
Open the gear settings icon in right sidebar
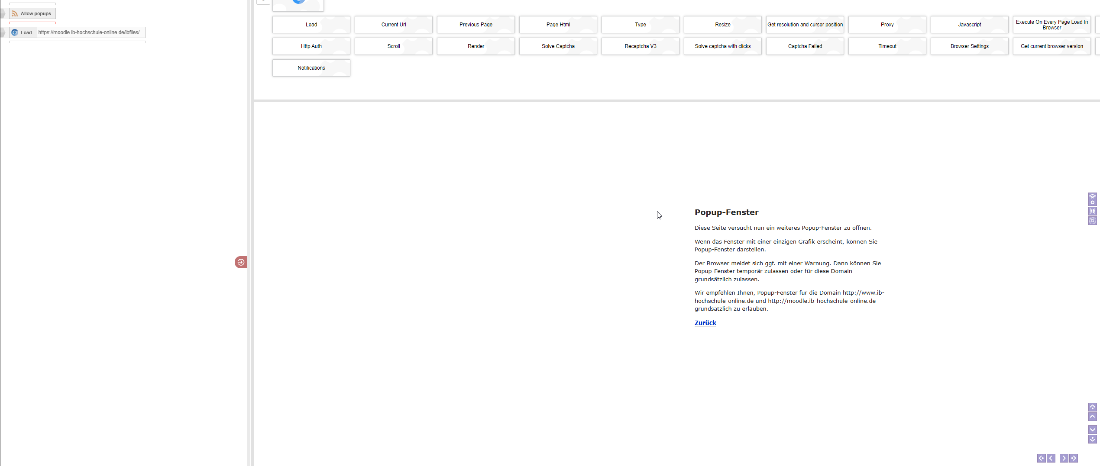tap(1092, 221)
